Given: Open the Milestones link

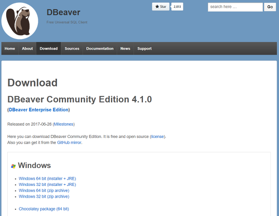Looking at the screenshot, I should 64,124.
